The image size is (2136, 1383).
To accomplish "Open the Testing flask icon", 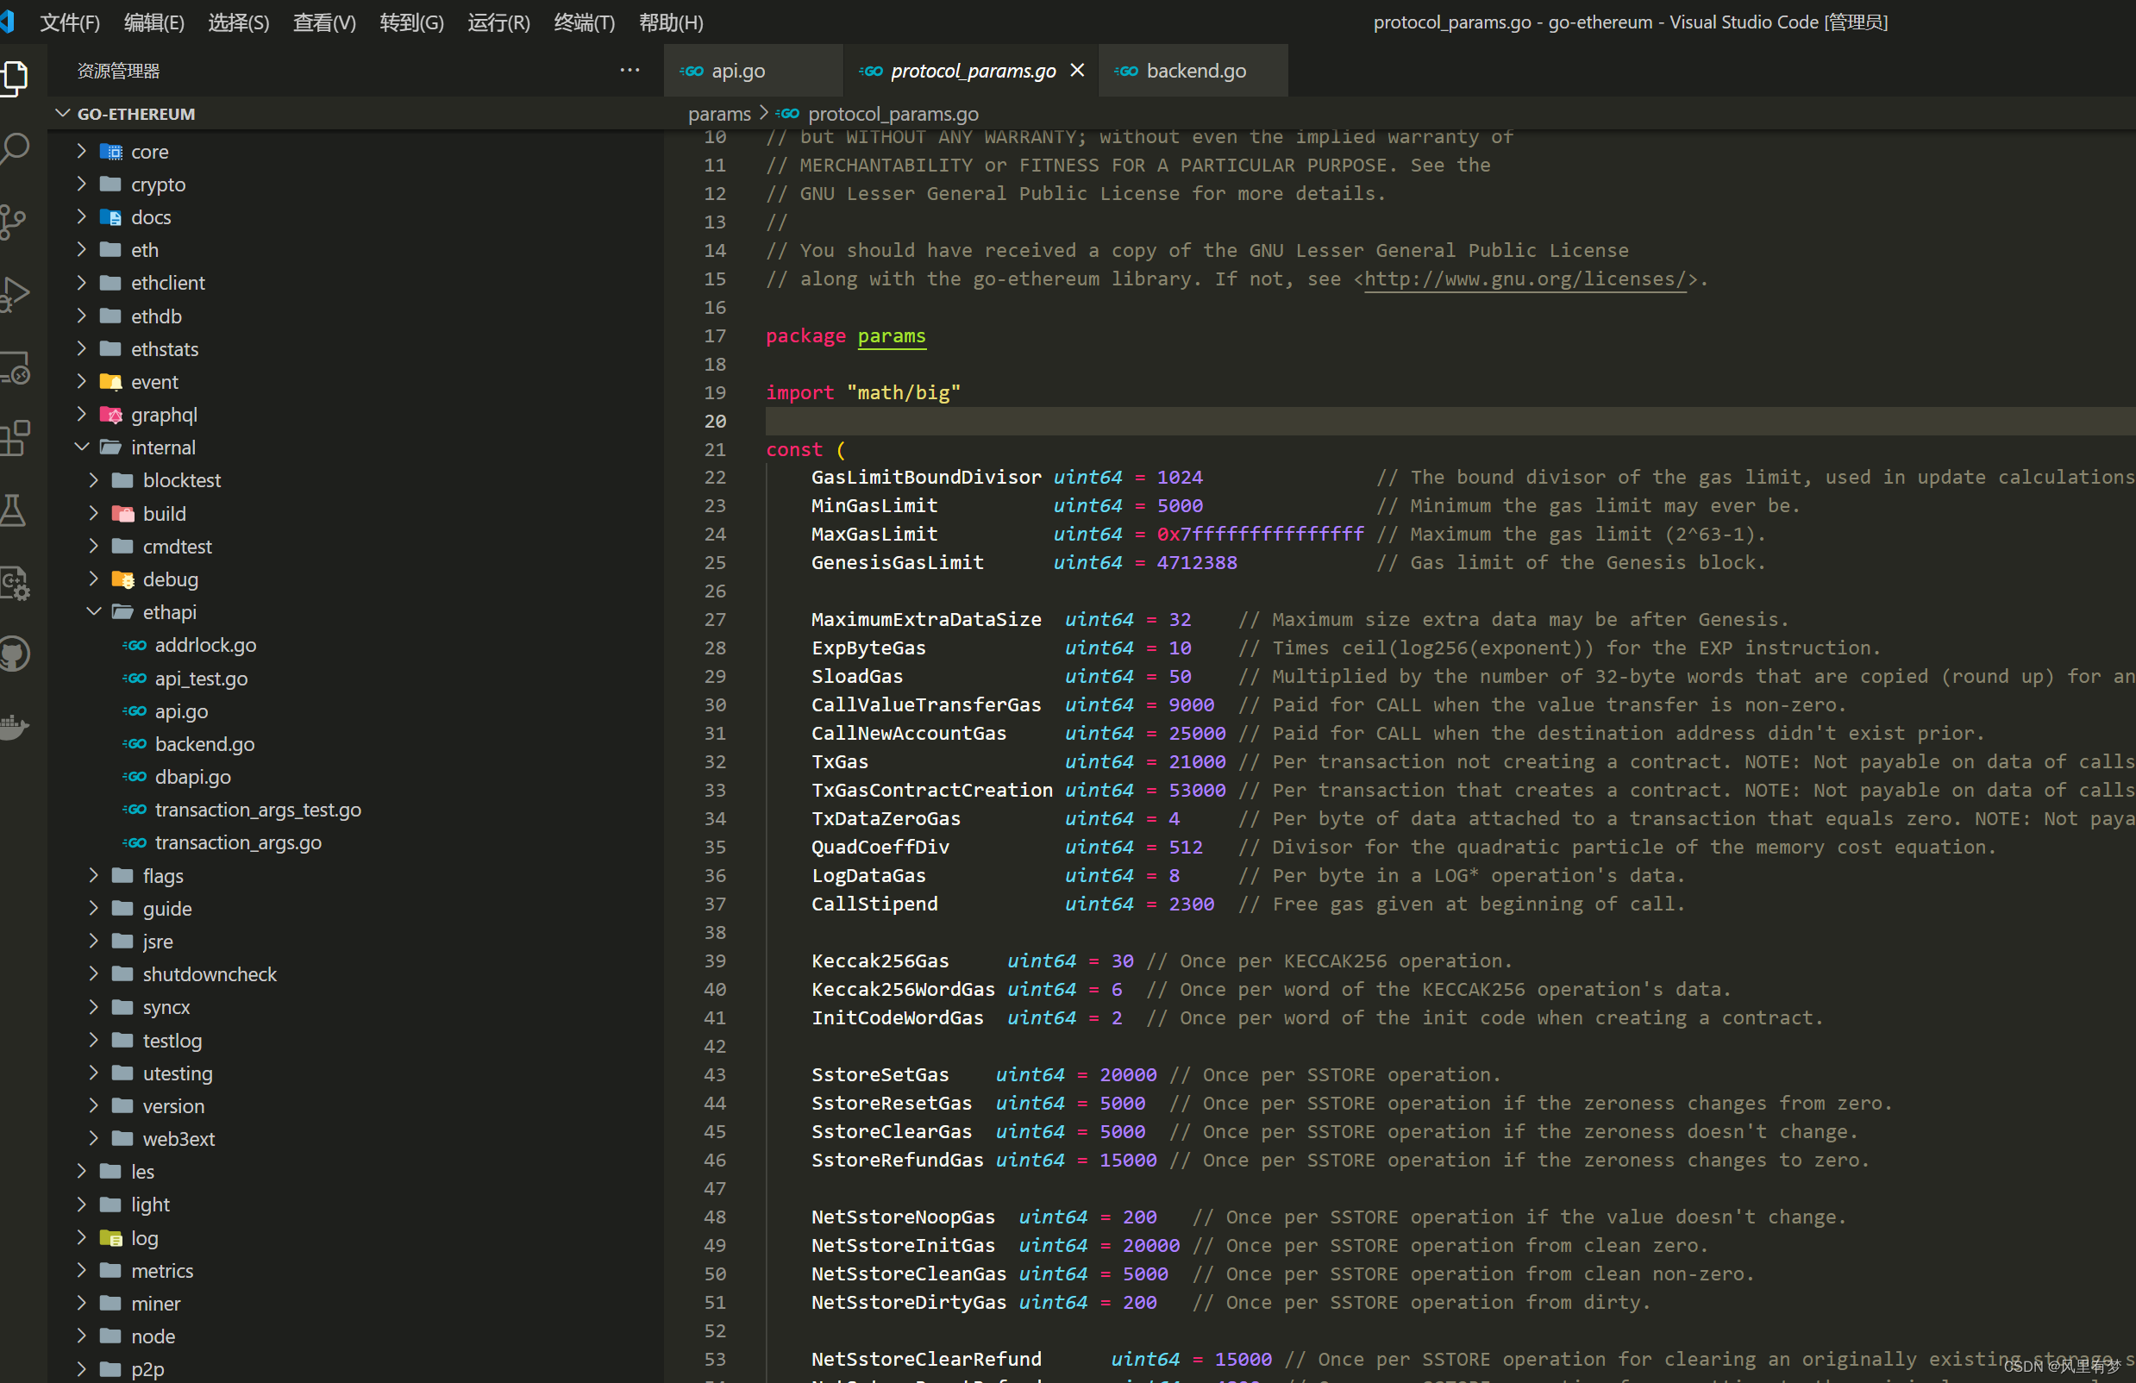I will (x=15, y=510).
